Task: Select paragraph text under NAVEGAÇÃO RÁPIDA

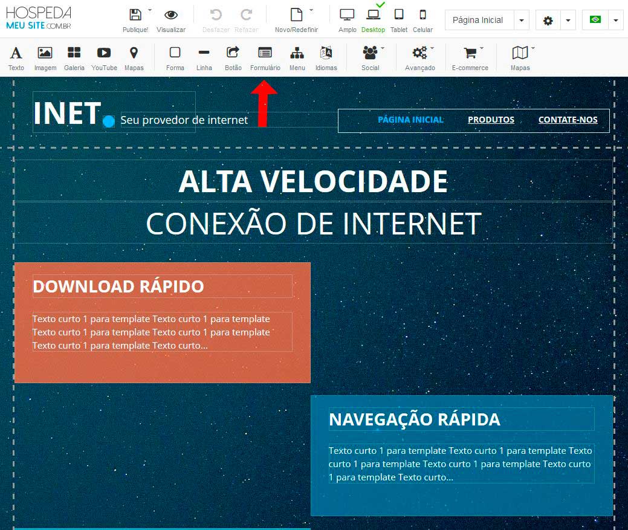Action: click(x=461, y=464)
